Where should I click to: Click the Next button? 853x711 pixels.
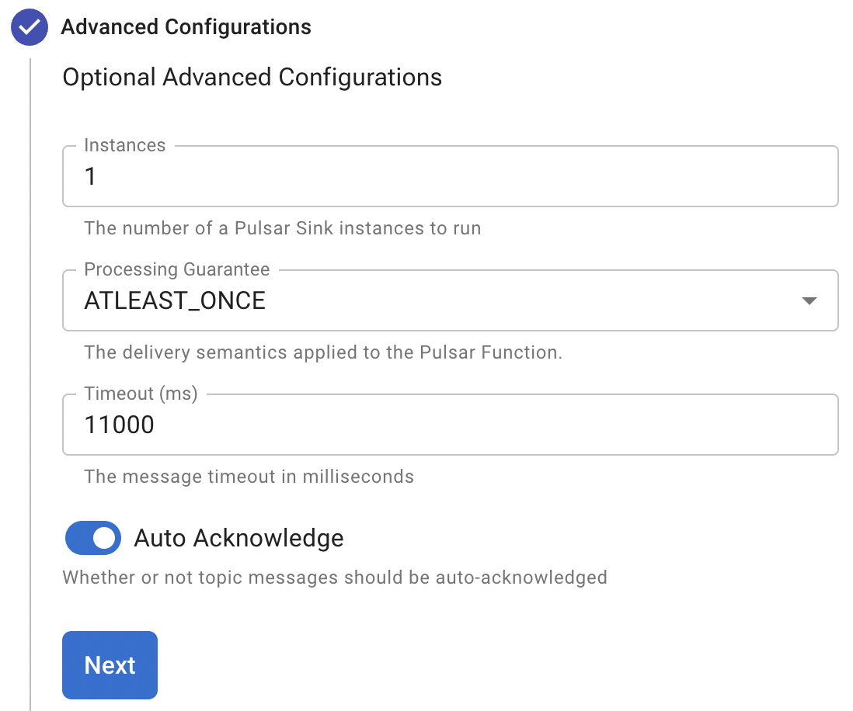110,664
